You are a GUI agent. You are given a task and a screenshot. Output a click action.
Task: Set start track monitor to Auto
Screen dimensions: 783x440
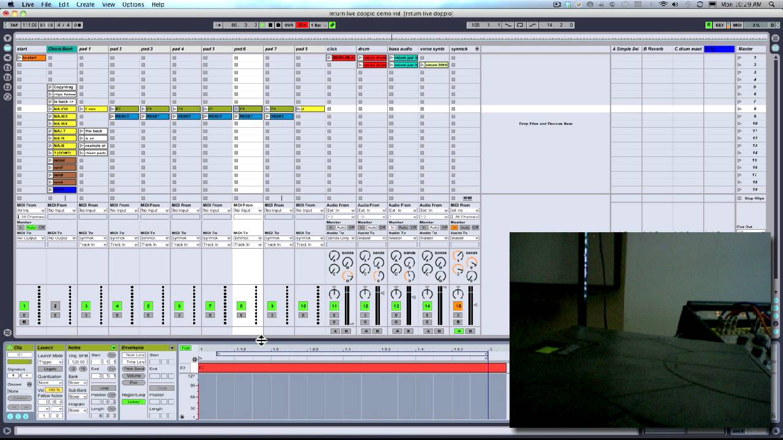[31, 227]
